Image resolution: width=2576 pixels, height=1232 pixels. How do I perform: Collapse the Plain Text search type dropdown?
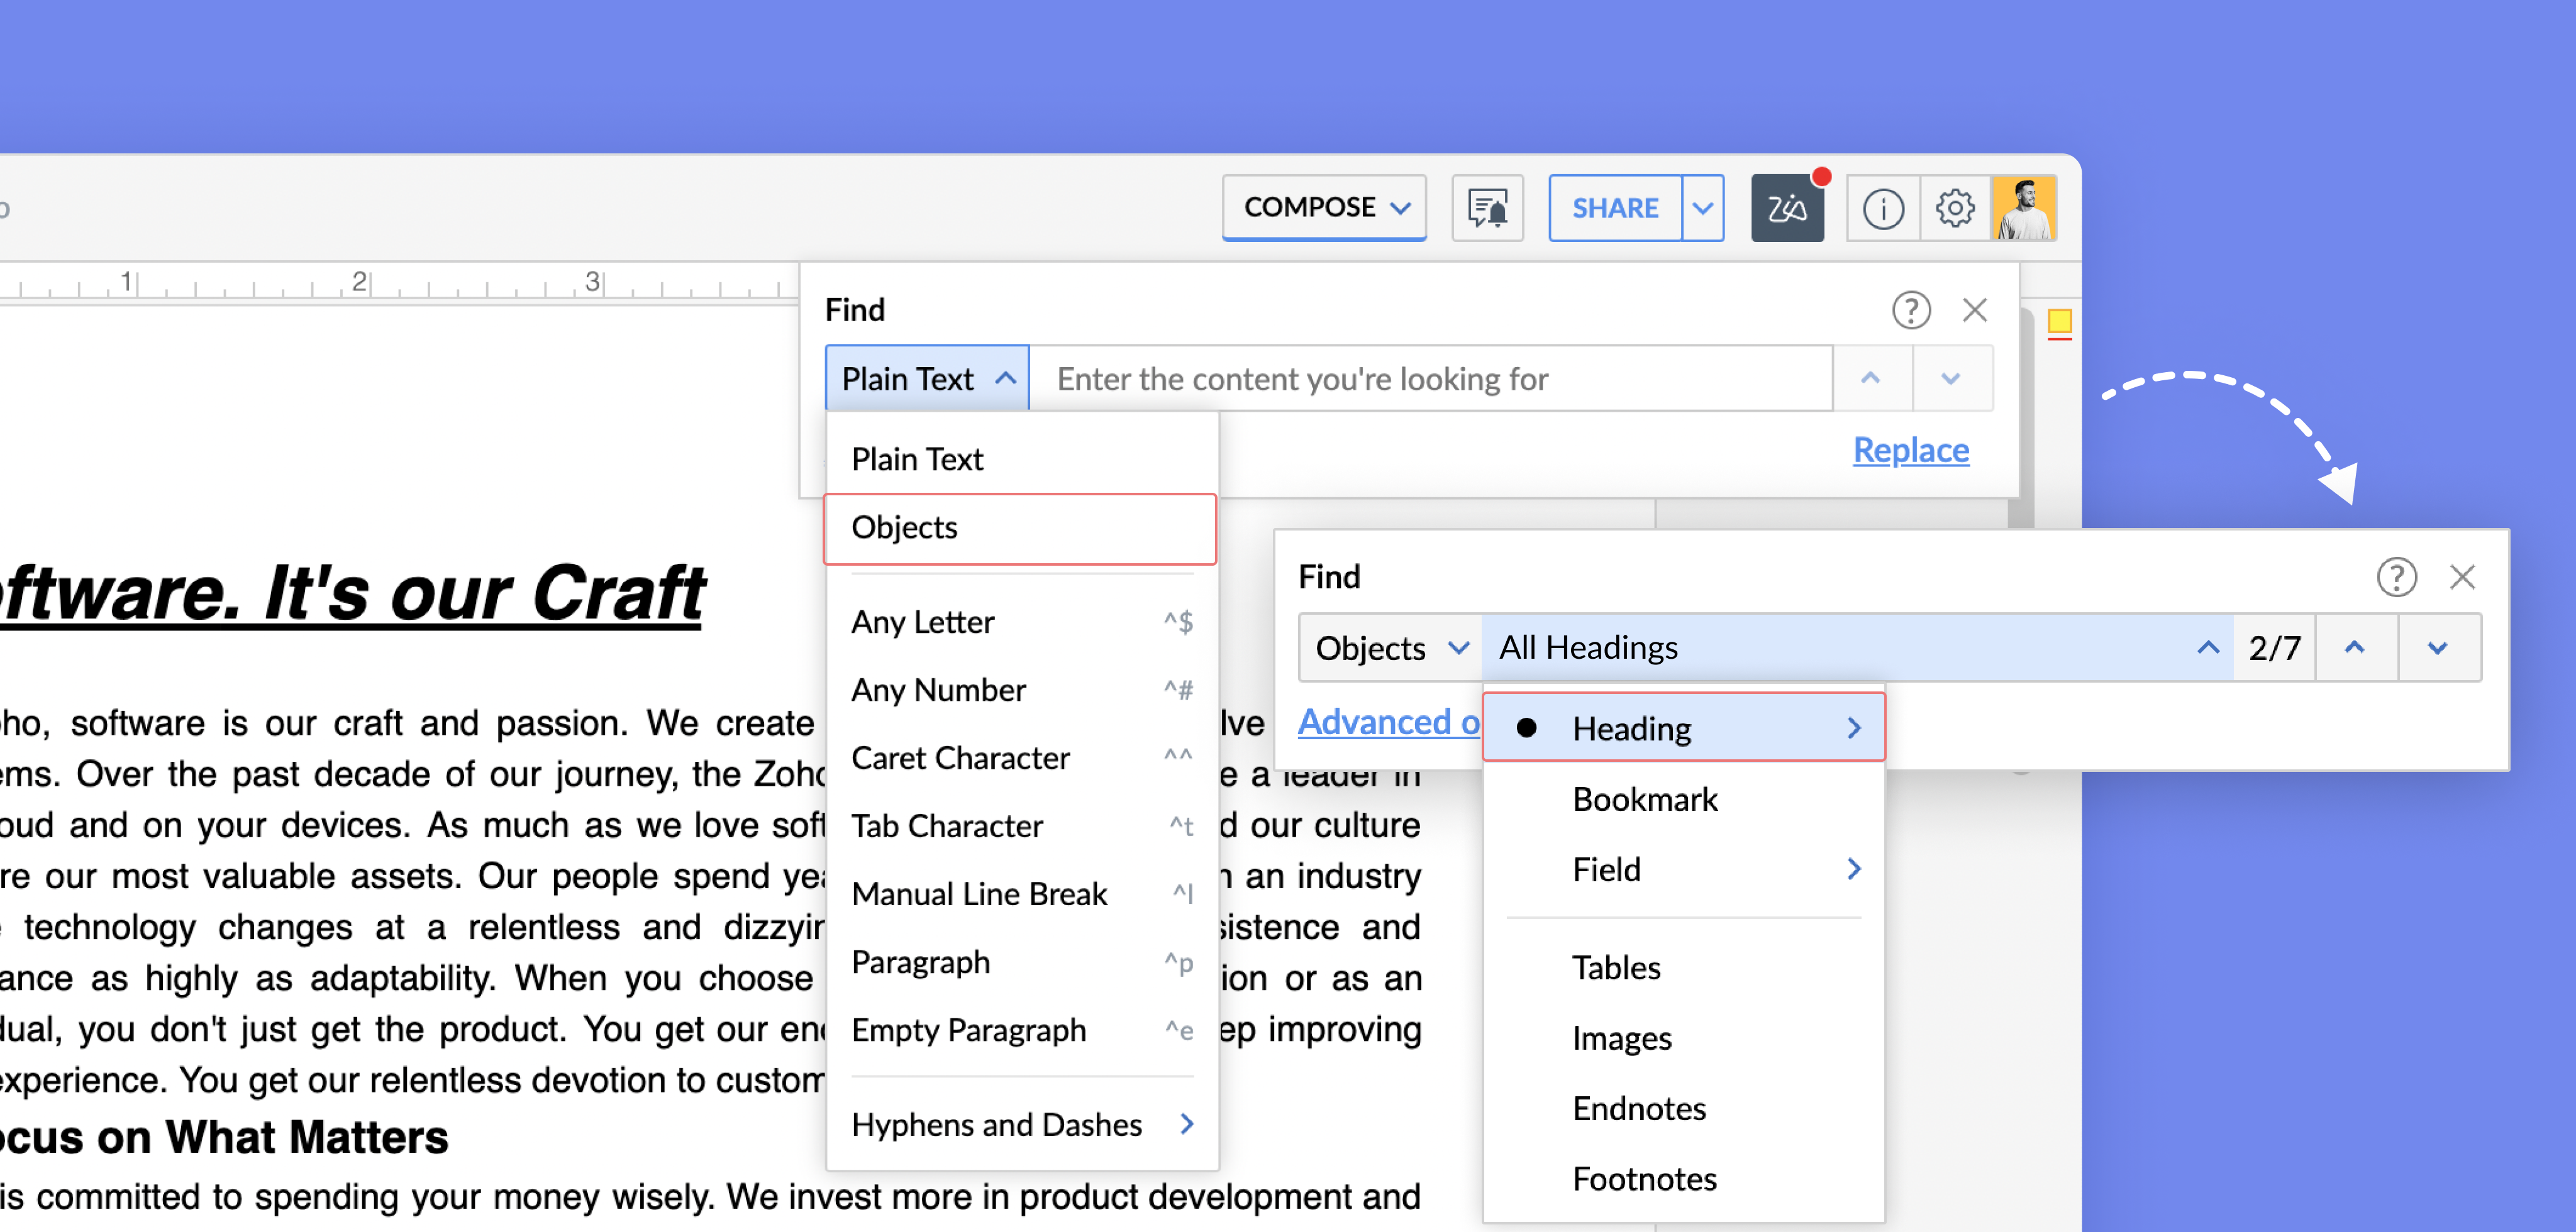927,378
